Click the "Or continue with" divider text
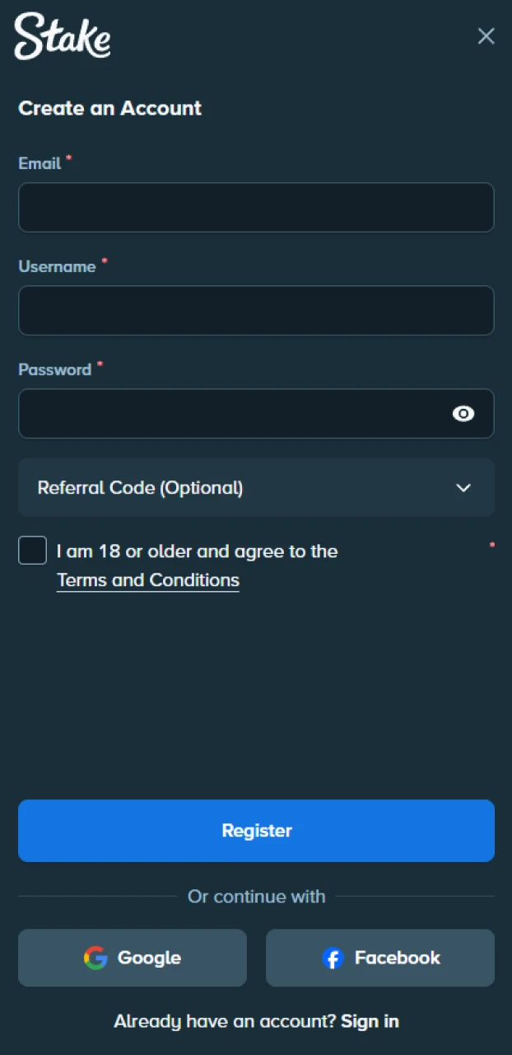This screenshot has height=1055, width=512. pyautogui.click(x=256, y=896)
